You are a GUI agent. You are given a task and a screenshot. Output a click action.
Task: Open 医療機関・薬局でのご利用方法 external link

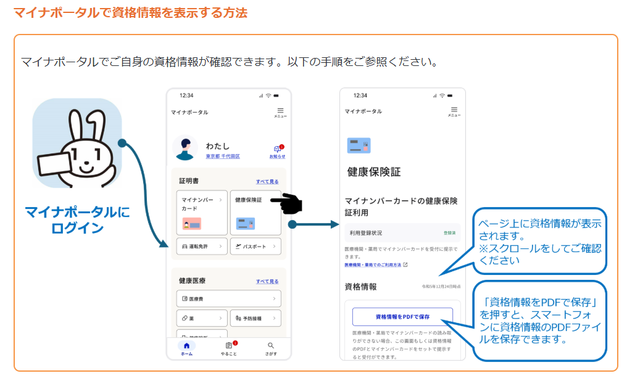375,265
